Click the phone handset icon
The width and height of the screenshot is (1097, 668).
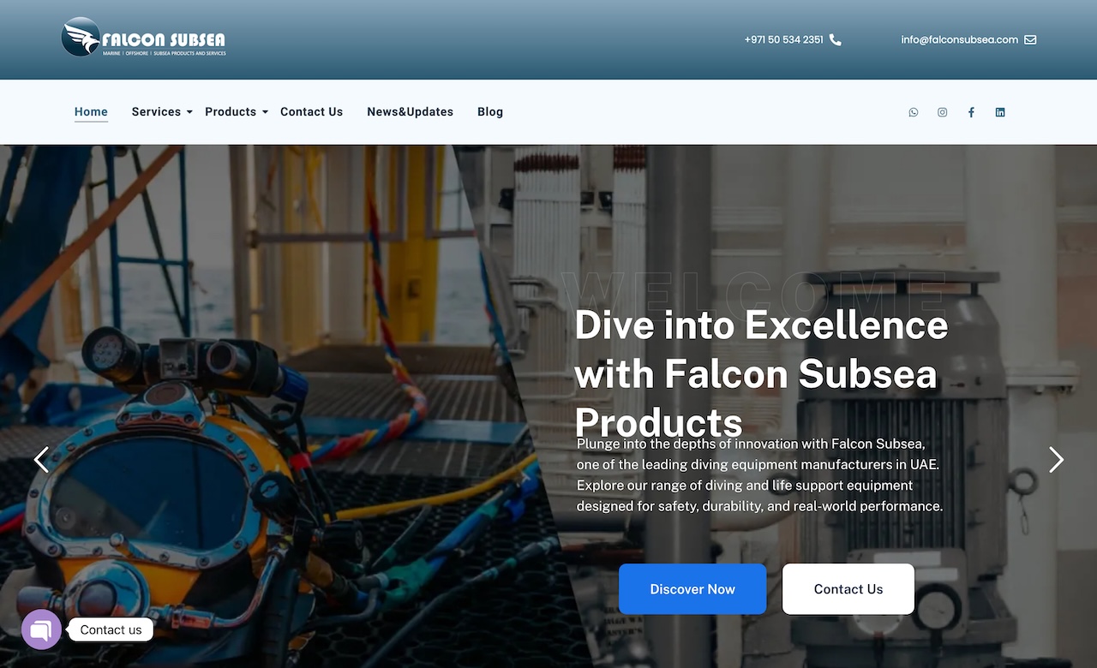(836, 39)
